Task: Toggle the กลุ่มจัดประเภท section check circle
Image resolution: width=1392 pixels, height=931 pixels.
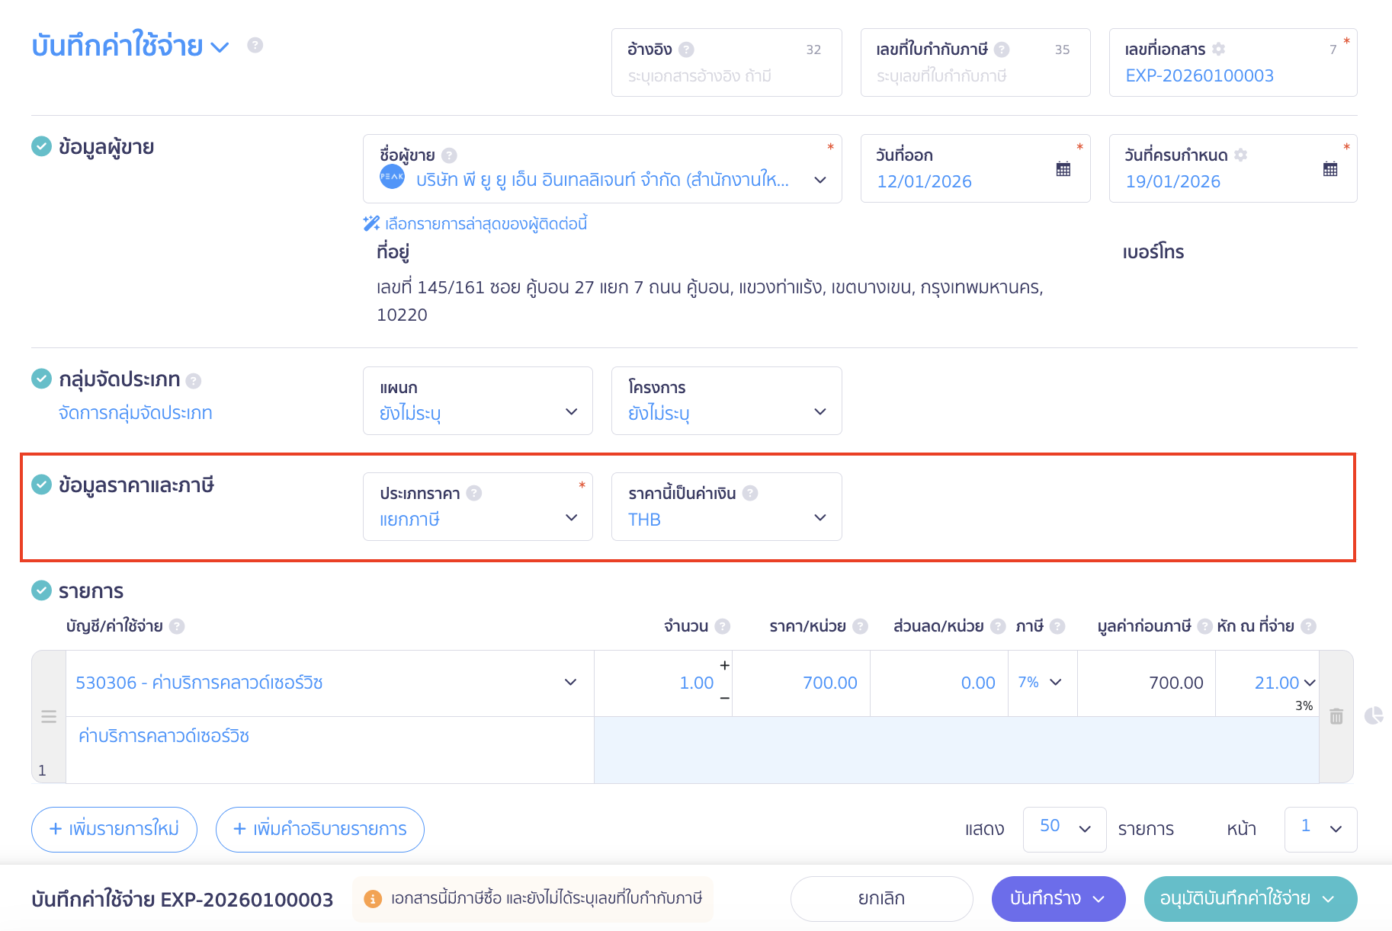Action: coord(41,379)
